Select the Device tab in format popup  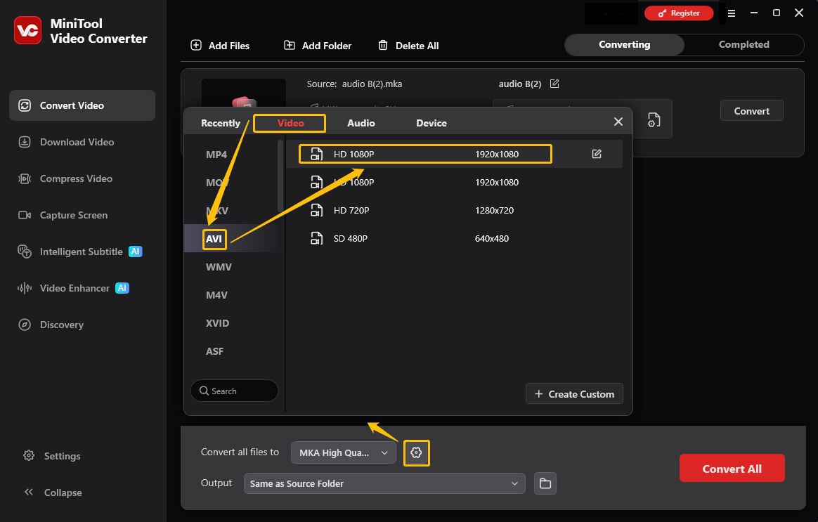431,123
